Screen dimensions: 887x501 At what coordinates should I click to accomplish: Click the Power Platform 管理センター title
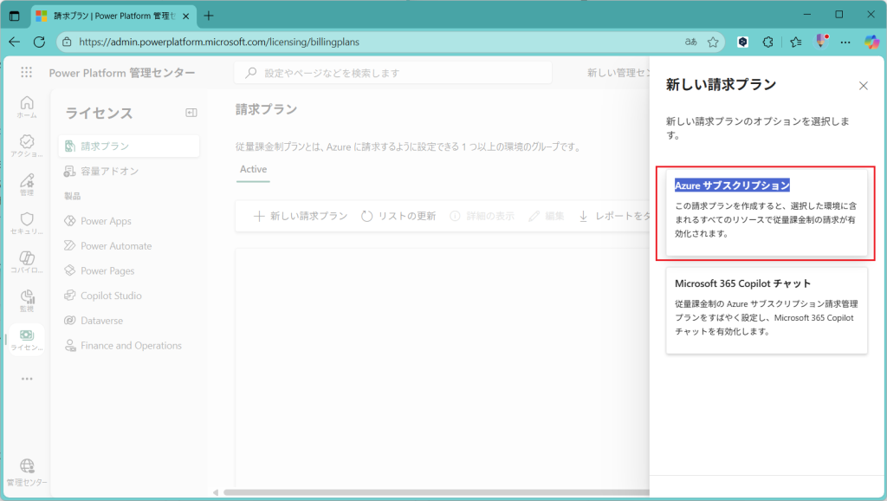pos(121,73)
